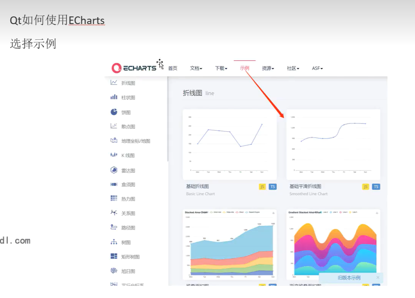The image size is (415, 298).
Task: Select the lines (路径图) icon
Action: 114,227
